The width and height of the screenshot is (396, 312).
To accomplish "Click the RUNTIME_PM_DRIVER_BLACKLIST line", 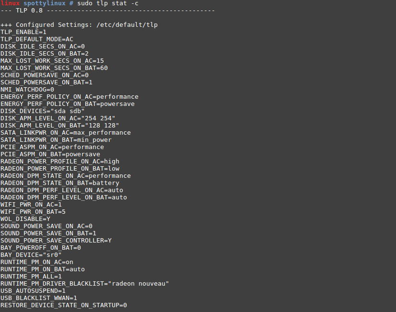I will (x=84, y=284).
